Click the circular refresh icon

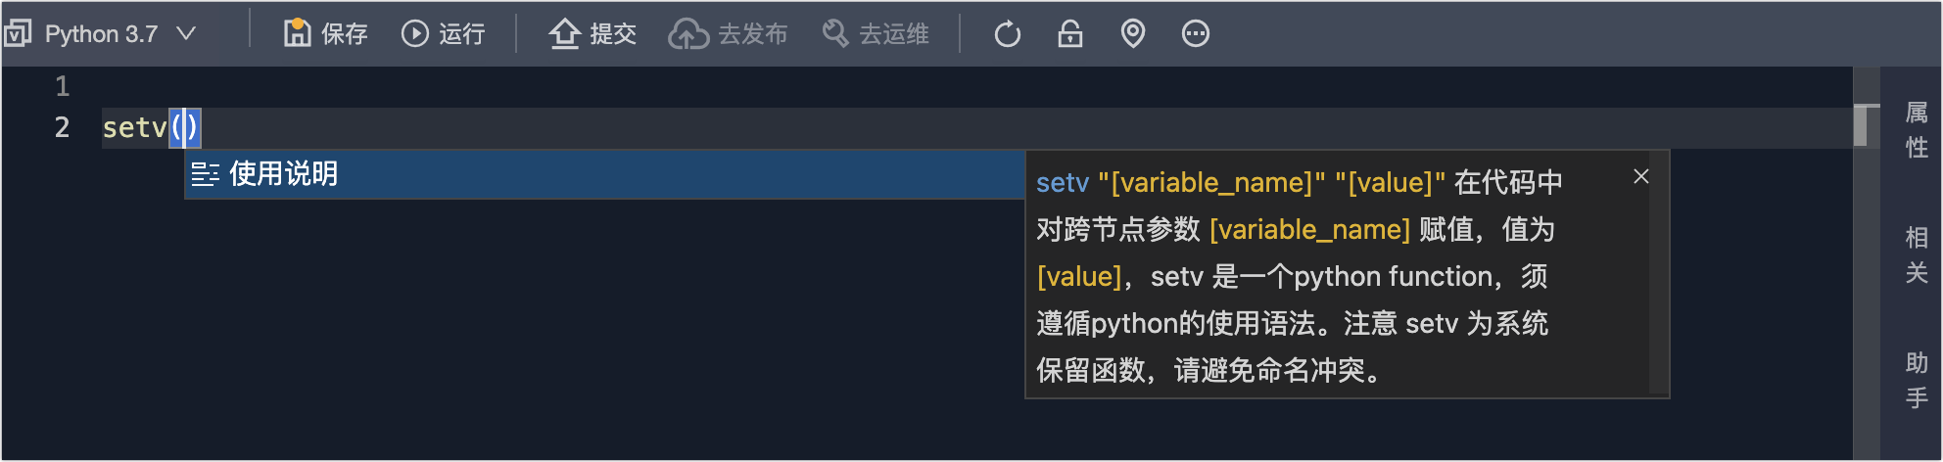click(1007, 34)
